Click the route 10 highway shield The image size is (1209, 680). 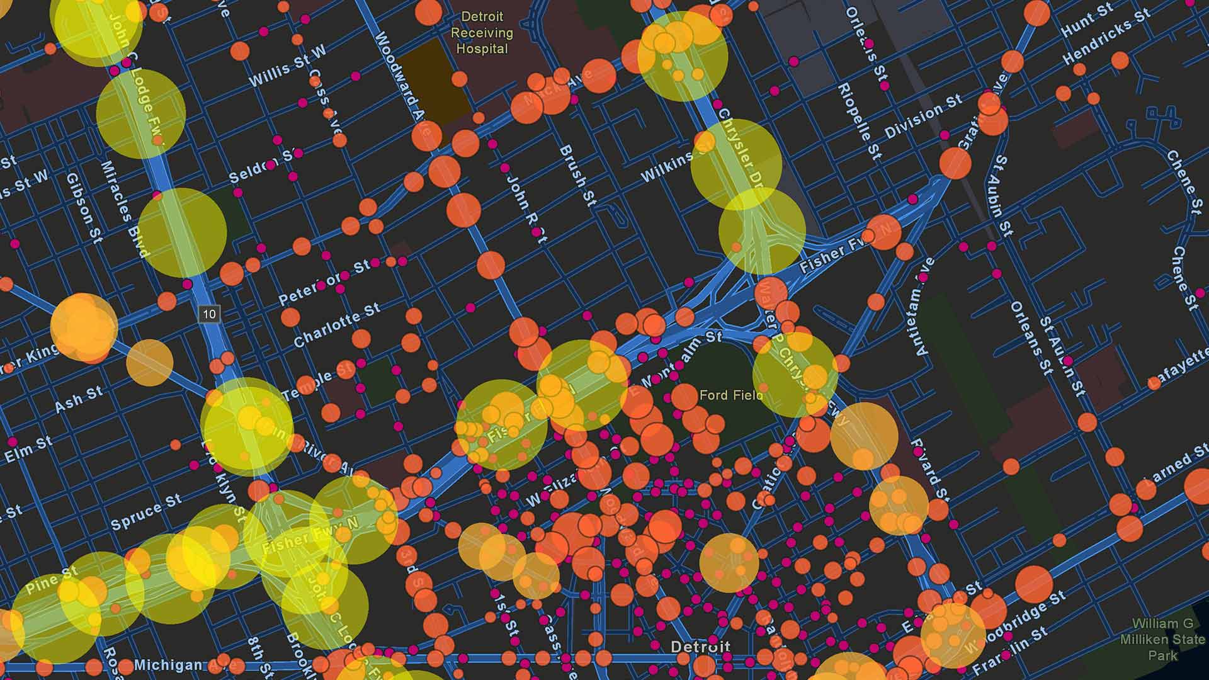click(x=209, y=314)
